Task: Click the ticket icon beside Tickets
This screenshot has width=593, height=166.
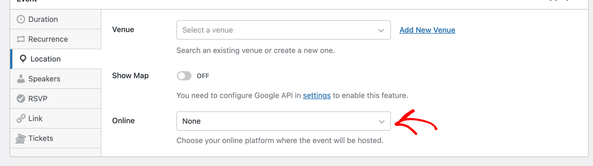Action: coord(21,139)
